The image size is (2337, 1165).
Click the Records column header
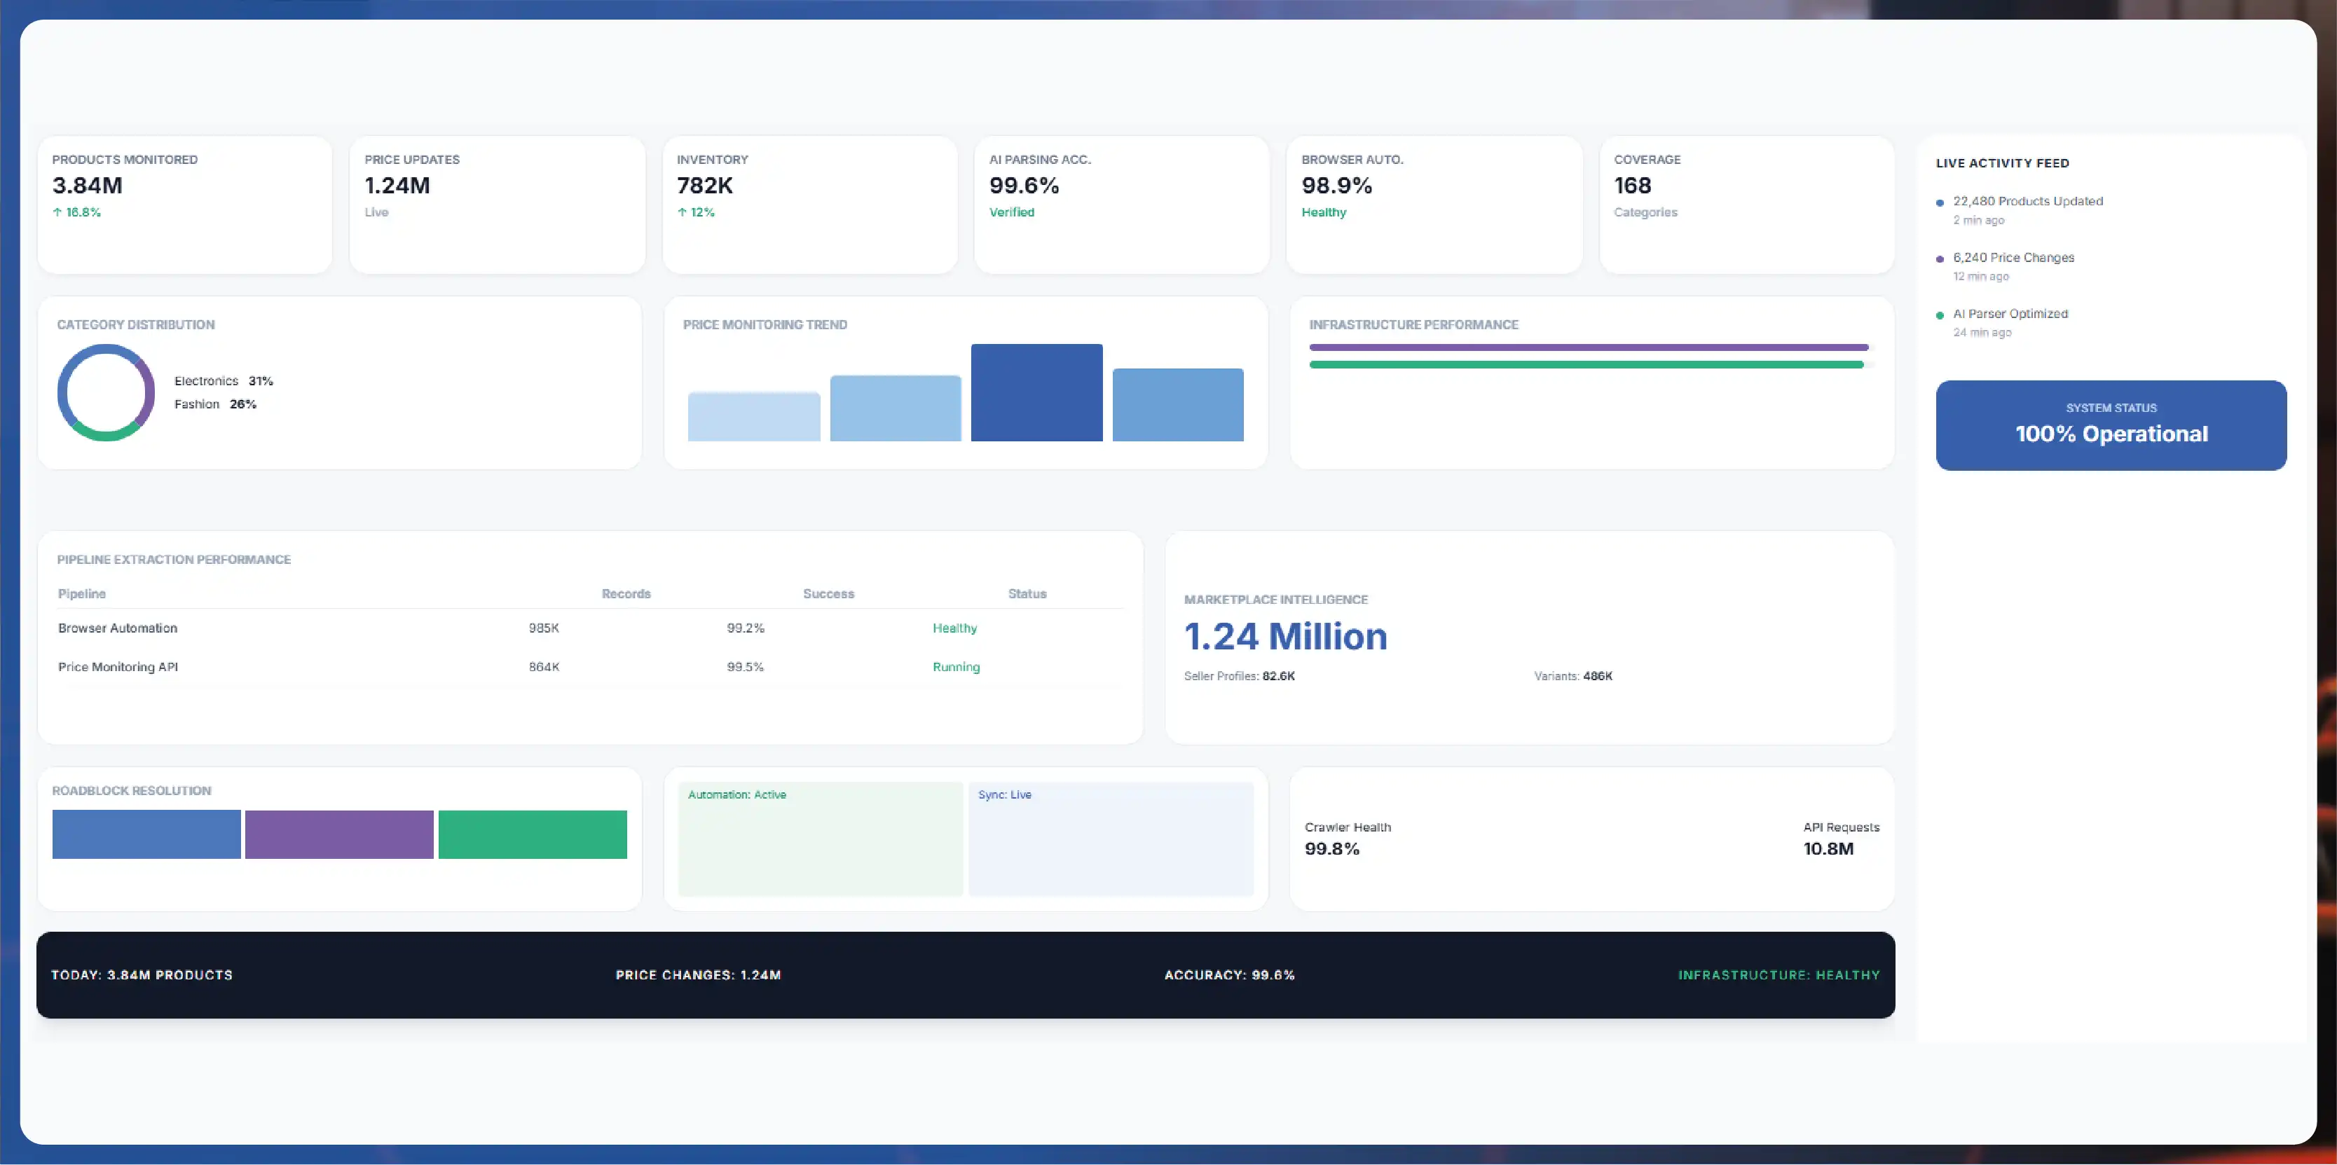point(626,594)
